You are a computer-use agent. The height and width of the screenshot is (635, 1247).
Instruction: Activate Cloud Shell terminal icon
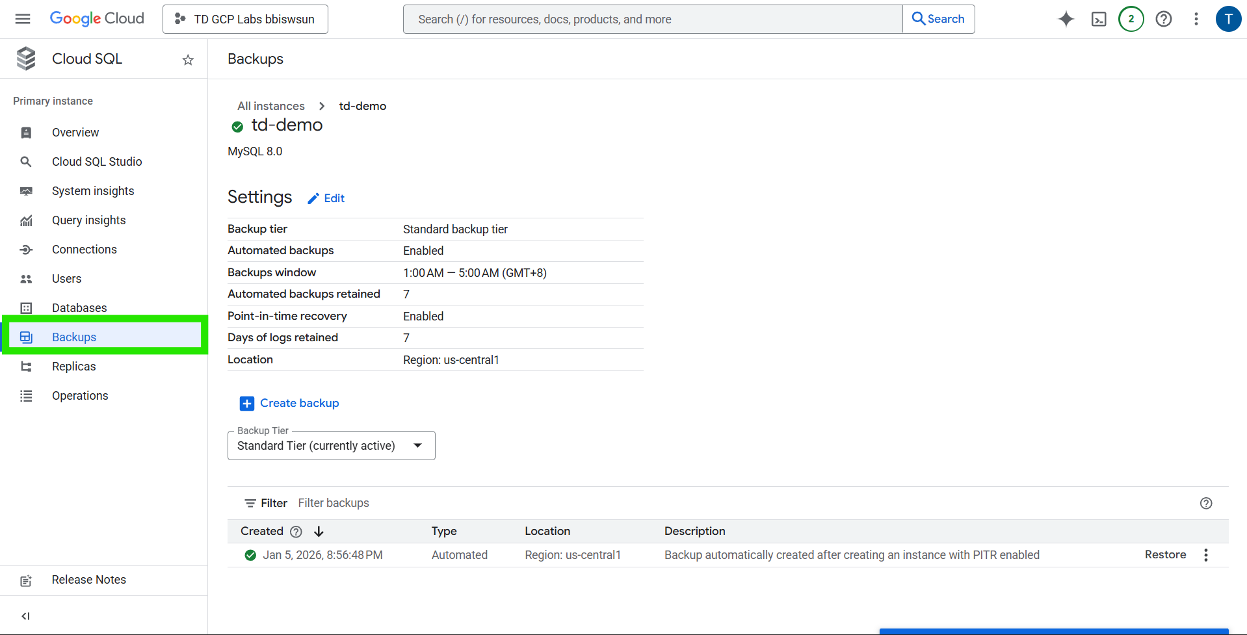click(x=1098, y=19)
